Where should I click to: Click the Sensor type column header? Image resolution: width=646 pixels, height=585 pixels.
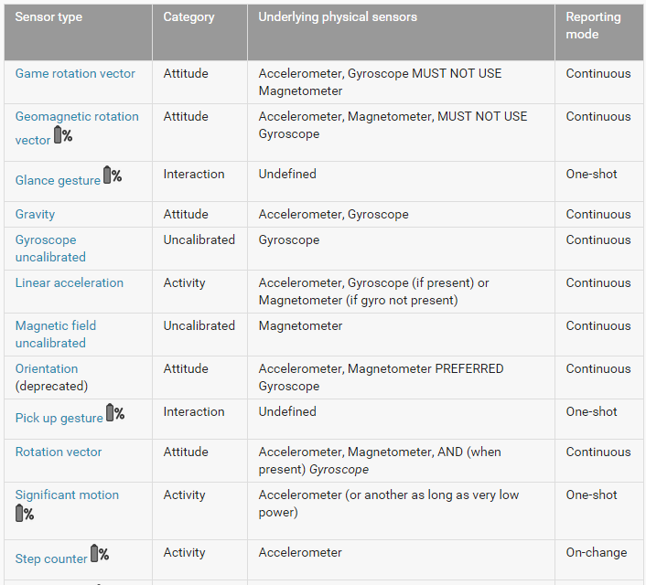[x=48, y=17]
